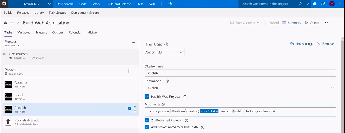Click the info icon next to Publish Web Projects

click(185, 97)
